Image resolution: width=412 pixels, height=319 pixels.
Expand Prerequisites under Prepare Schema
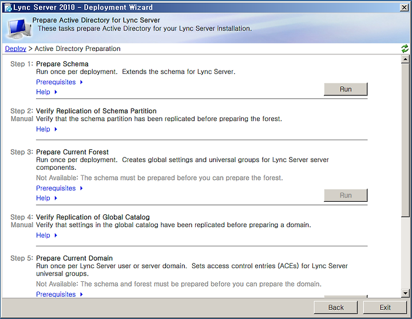click(60, 82)
